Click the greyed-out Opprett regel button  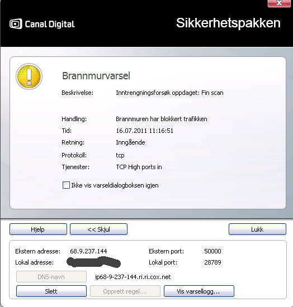(125, 291)
